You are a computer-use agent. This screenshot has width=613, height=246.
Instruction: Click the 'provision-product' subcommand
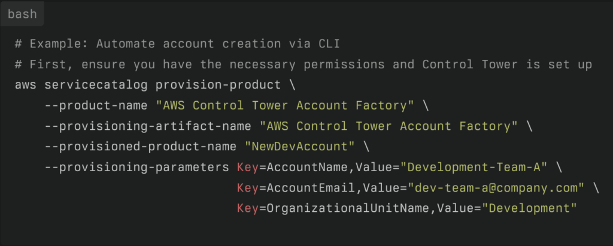[218, 85]
